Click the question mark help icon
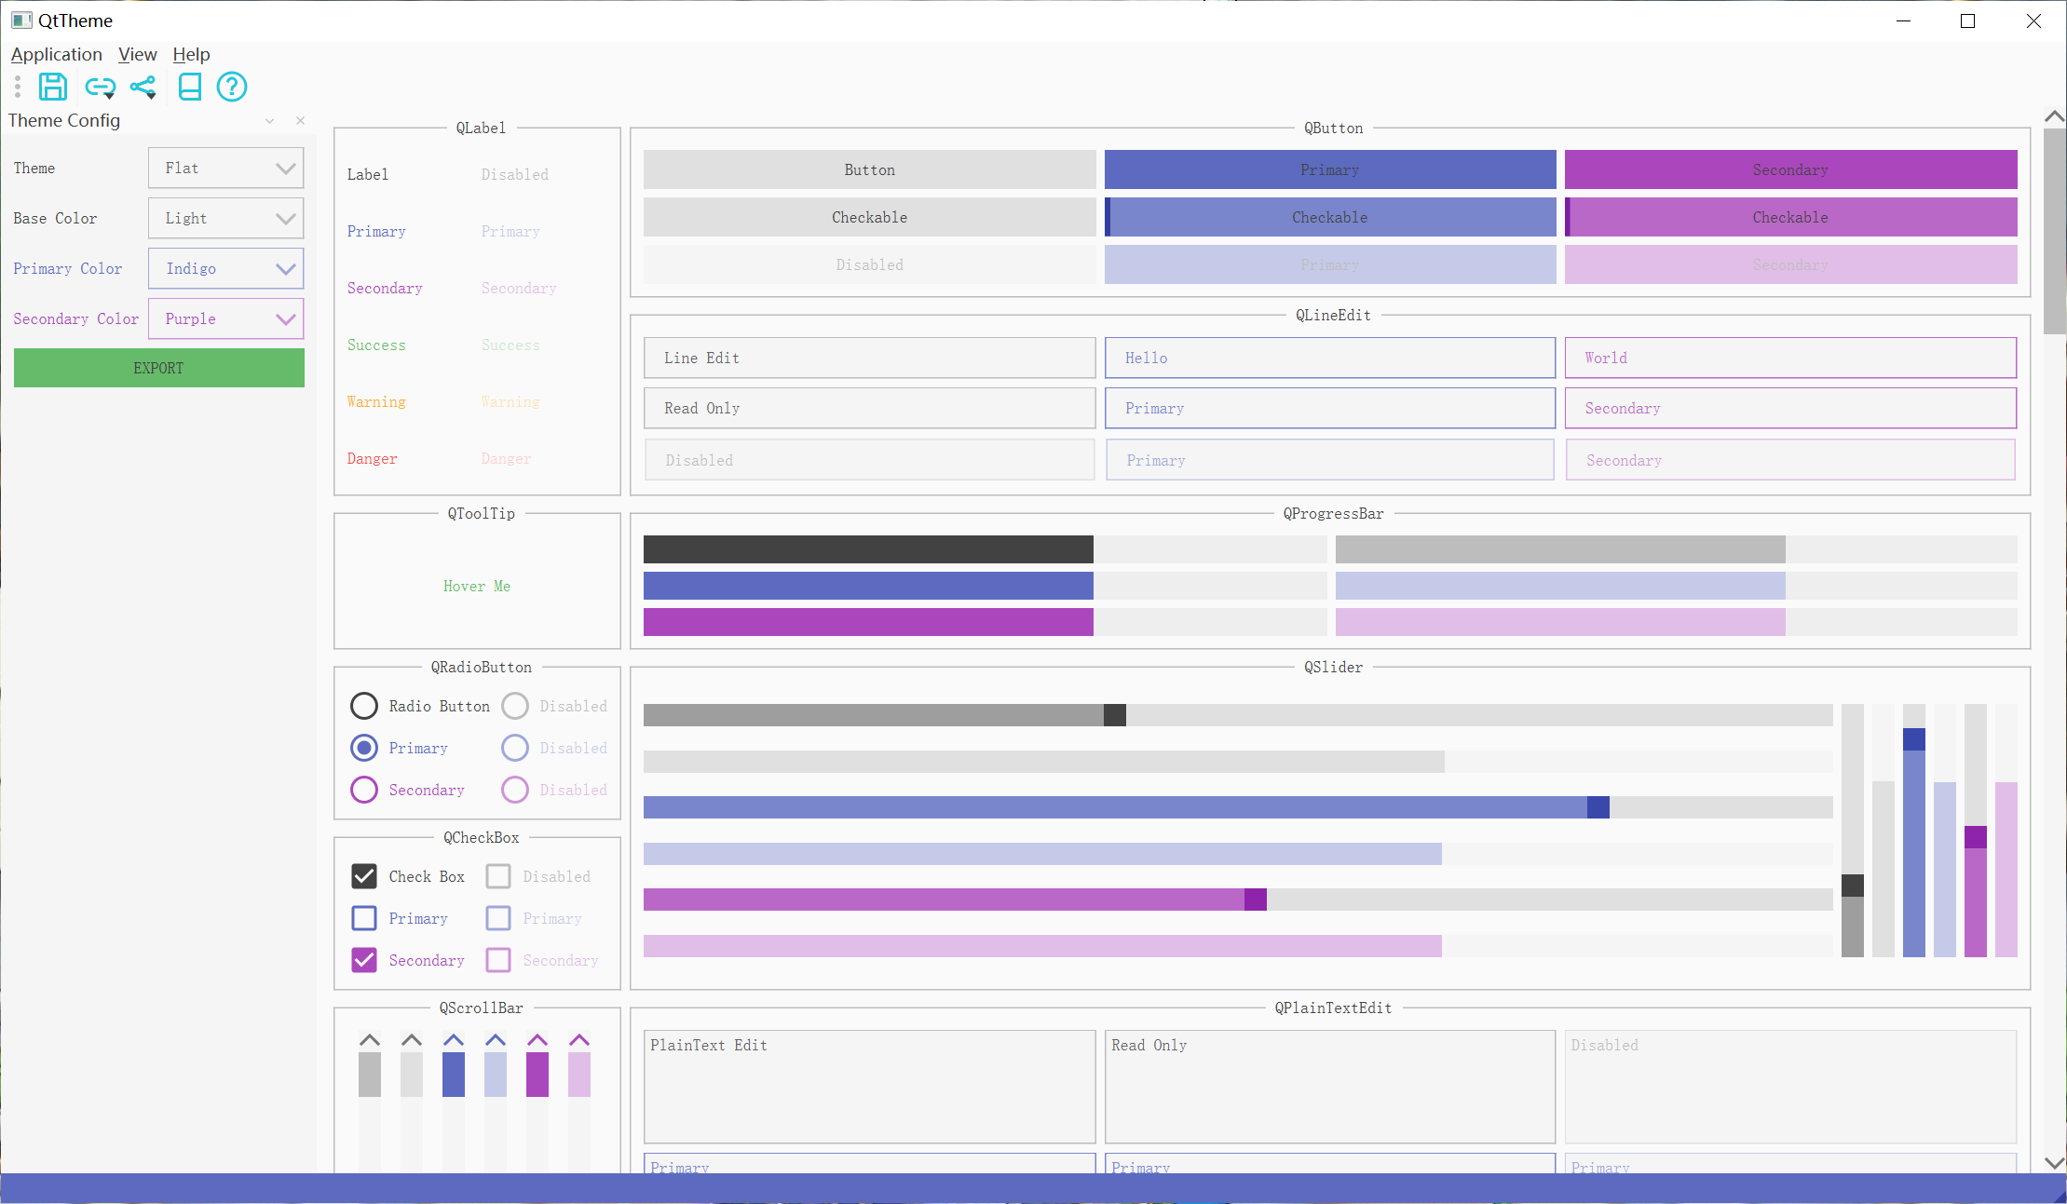The height and width of the screenshot is (1204, 2067). [232, 87]
